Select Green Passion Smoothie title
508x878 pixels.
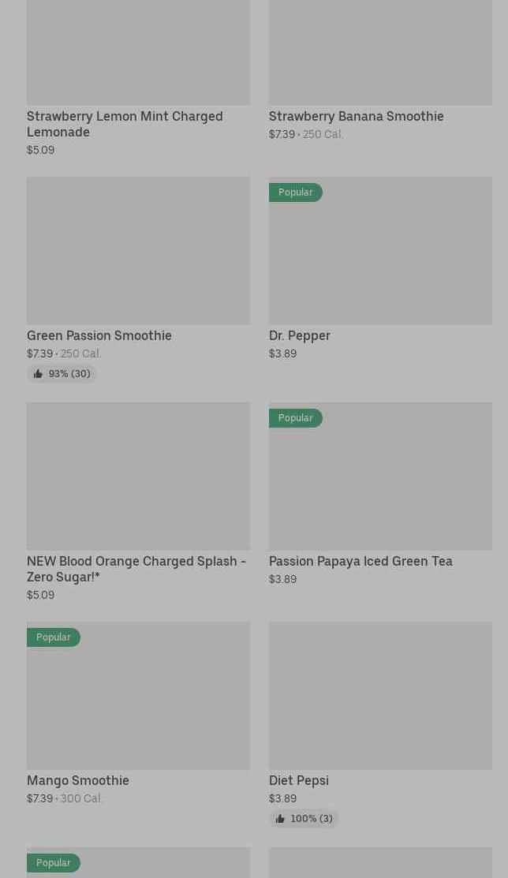[x=99, y=335]
